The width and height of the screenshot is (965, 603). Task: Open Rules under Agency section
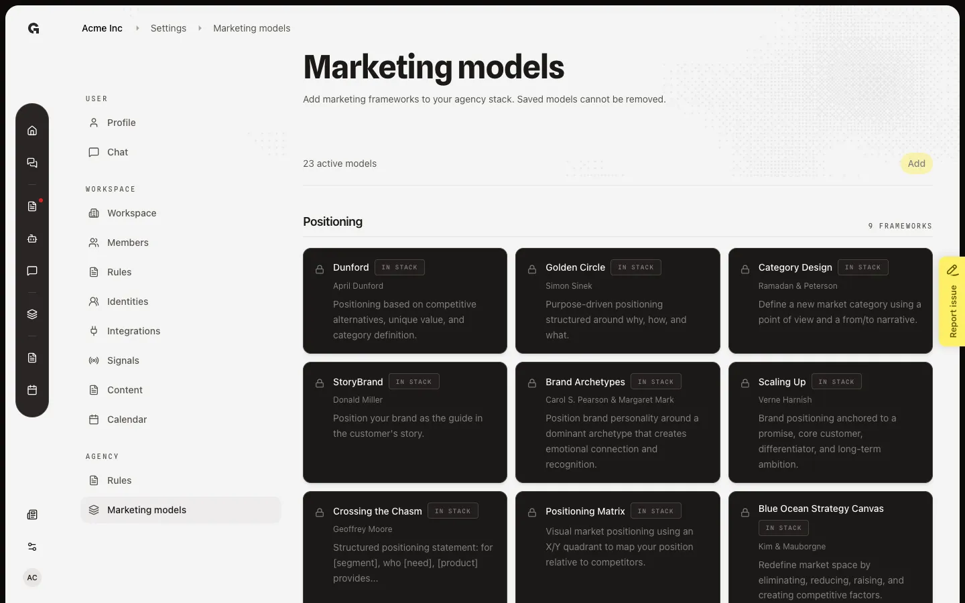point(181,480)
